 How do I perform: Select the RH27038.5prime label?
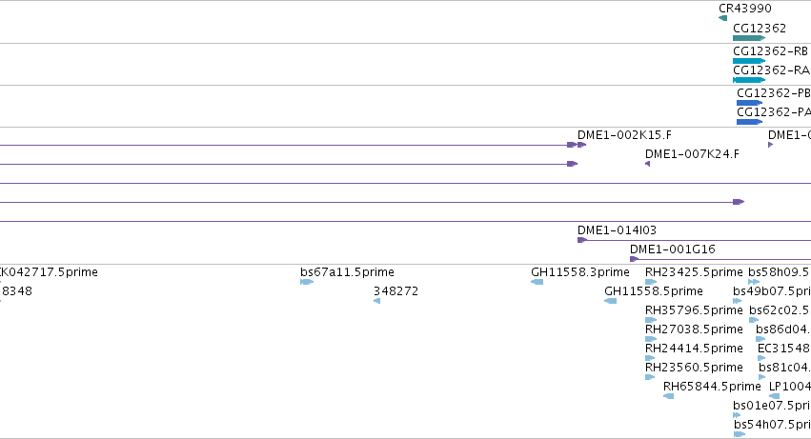pyautogui.click(x=694, y=329)
